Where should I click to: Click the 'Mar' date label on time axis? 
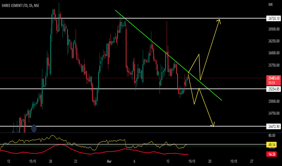[x=109, y=161]
